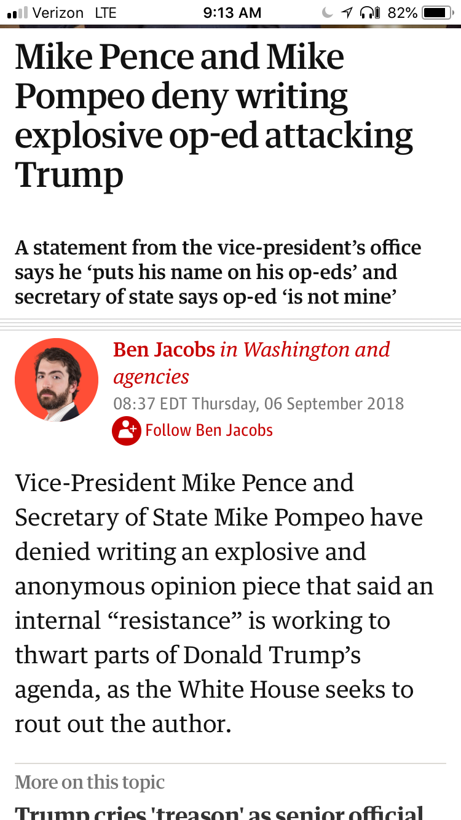Screen dimensions: 461x820
Task: Tap the 'More on this topic' label
Action: click(x=90, y=782)
